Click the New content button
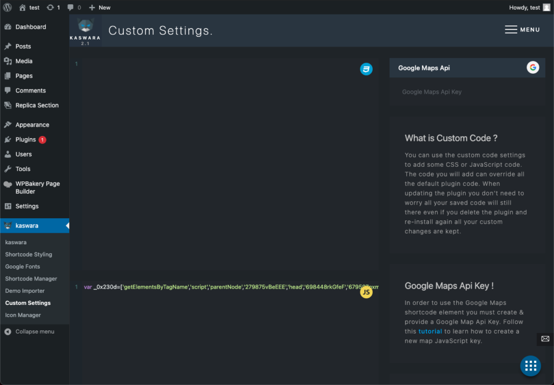The image size is (554, 385). pos(100,8)
